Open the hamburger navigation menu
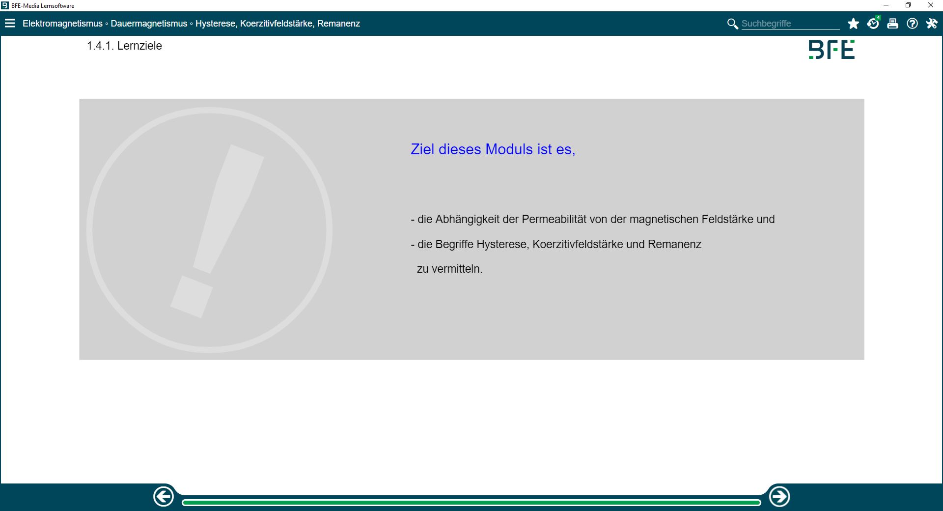The width and height of the screenshot is (943, 511). pyautogui.click(x=10, y=24)
